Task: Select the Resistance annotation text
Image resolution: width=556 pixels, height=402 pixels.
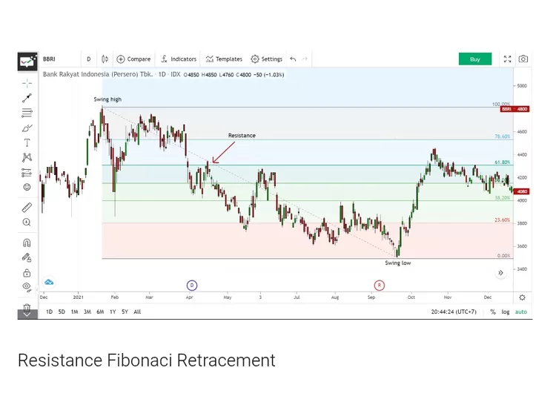Action: (x=242, y=136)
